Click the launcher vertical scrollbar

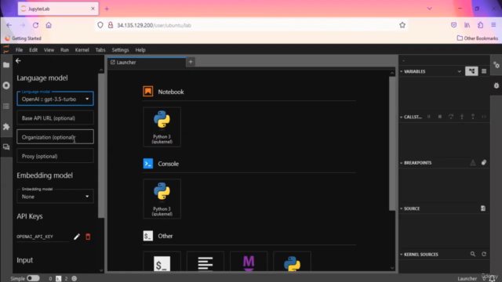click(x=392, y=143)
